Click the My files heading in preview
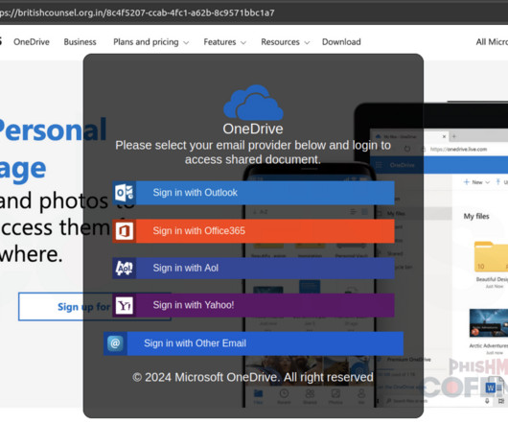508x424 pixels. [476, 216]
